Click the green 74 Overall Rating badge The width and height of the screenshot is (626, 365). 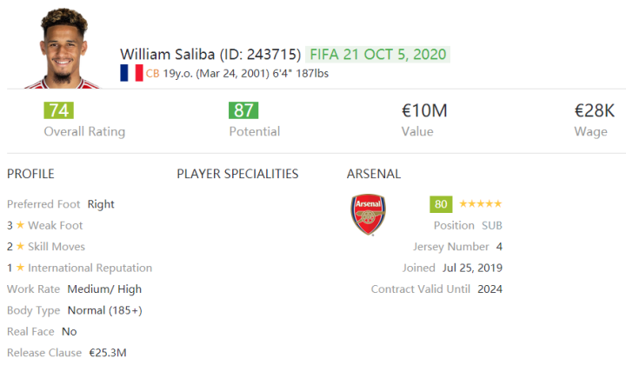(x=58, y=110)
